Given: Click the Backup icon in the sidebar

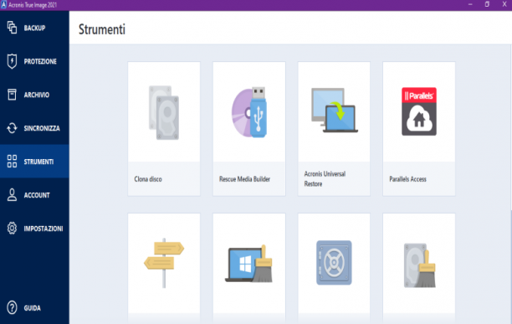Looking at the screenshot, I should [x=12, y=28].
